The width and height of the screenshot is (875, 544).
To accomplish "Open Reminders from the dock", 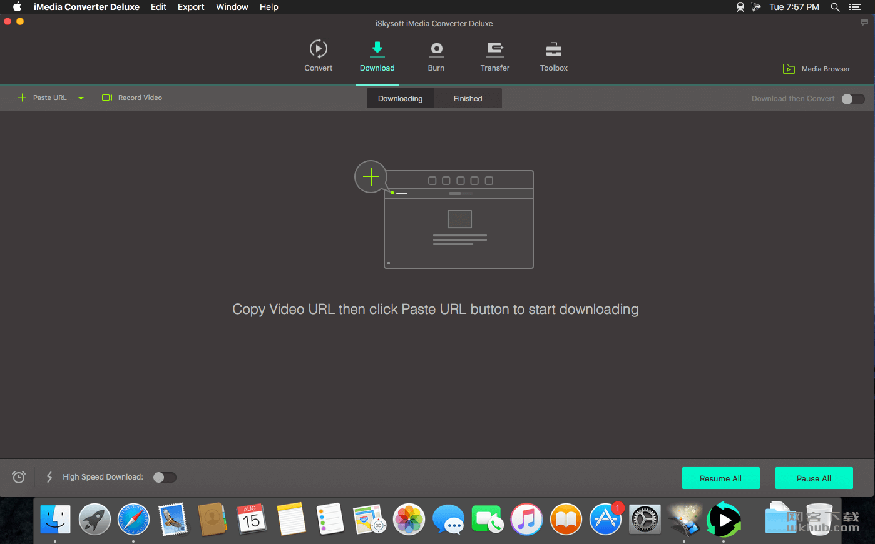I will point(330,520).
